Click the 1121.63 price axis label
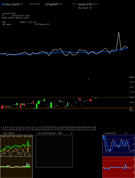Viewport: 135px width, 178px height. coord(132,82)
